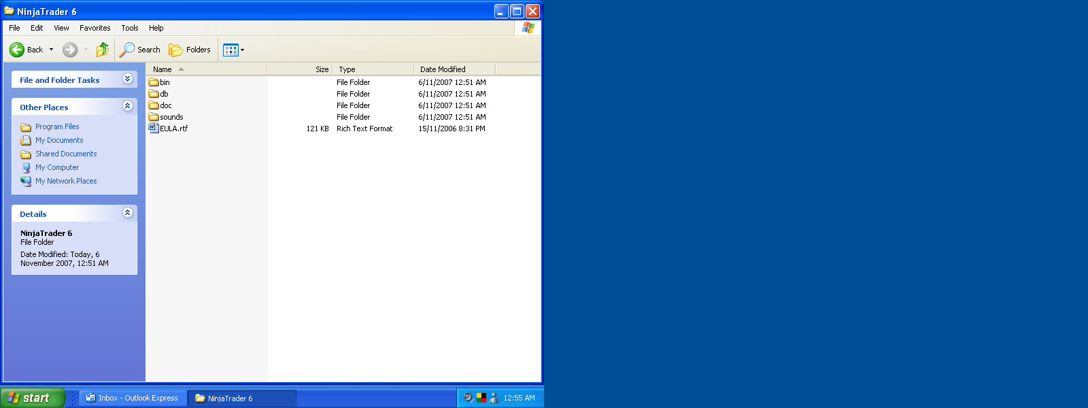This screenshot has width=1088, height=408.
Task: Select the EULA.rtf document icon
Action: tap(154, 128)
